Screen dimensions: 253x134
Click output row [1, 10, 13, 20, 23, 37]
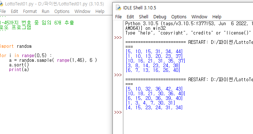point(154,56)
